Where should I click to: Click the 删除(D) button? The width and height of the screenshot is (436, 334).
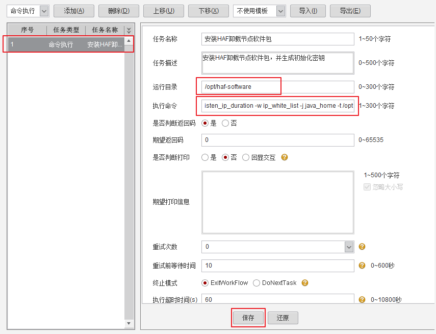click(119, 11)
